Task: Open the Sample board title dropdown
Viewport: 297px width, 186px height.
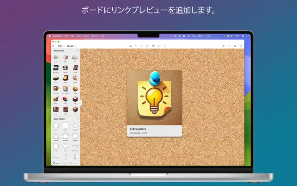Action: [72, 46]
